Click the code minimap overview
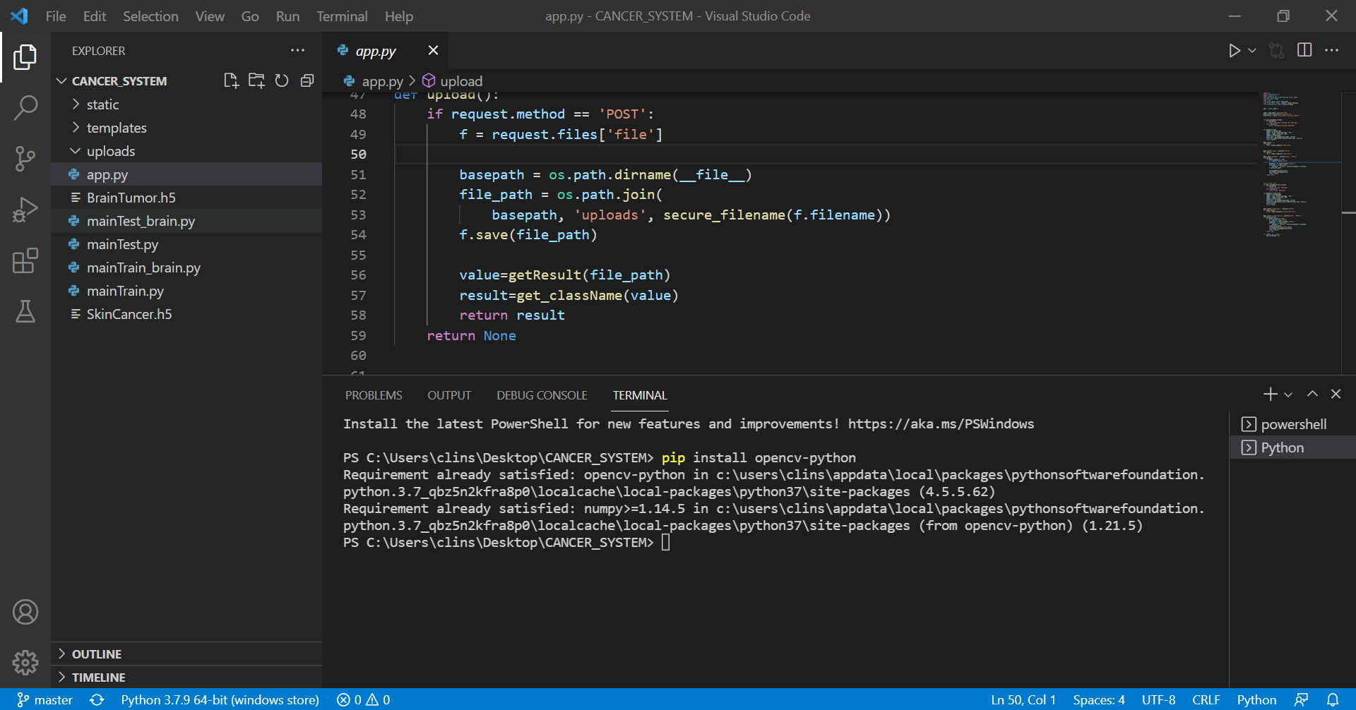 tap(1300, 164)
